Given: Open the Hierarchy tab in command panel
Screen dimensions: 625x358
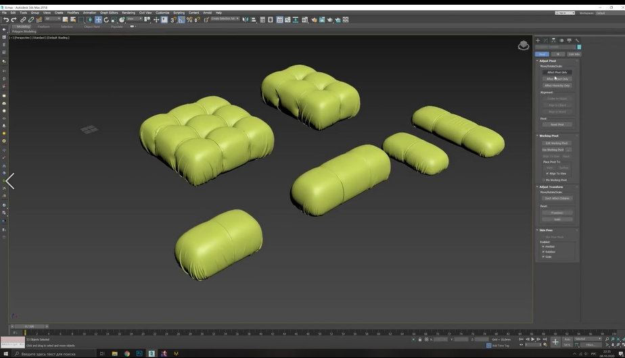Looking at the screenshot, I should [554, 41].
